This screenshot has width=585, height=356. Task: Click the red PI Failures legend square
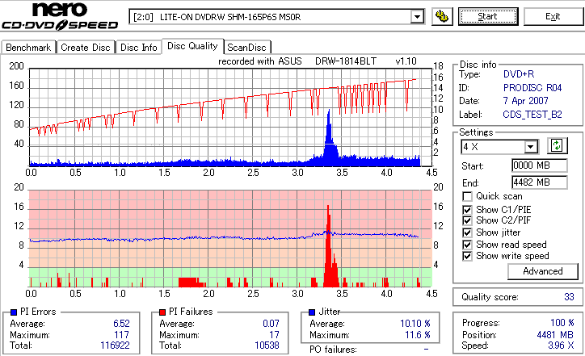tap(162, 312)
